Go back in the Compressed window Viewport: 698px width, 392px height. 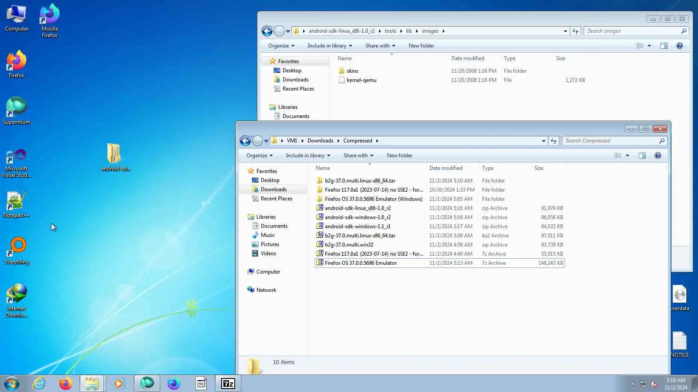(x=245, y=141)
